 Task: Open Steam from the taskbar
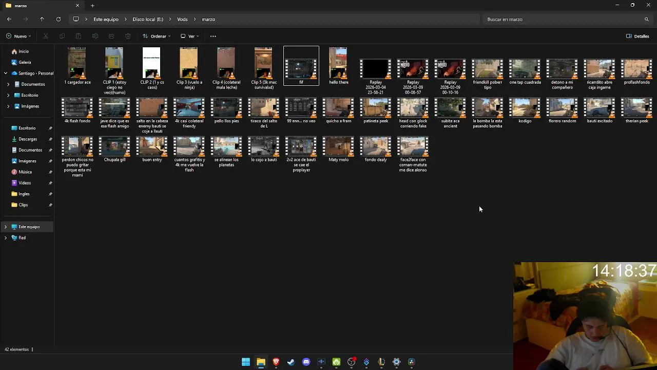pos(291,362)
